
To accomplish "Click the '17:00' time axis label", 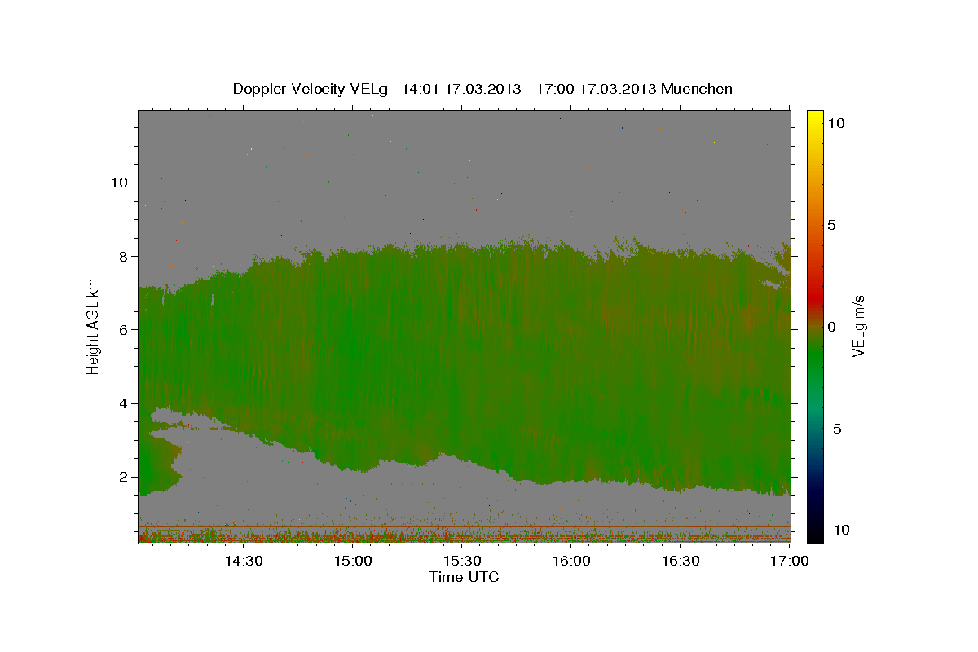I will pyautogui.click(x=791, y=561).
